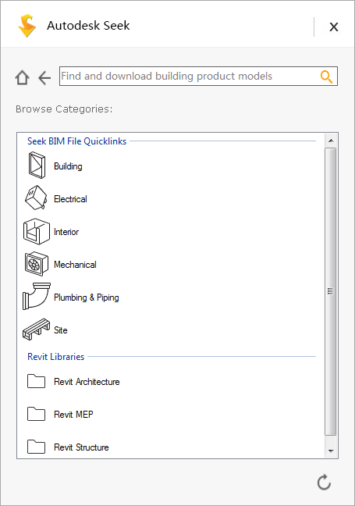Open the Revit Structure folder
Image resolution: width=355 pixels, height=506 pixels.
[x=36, y=447]
